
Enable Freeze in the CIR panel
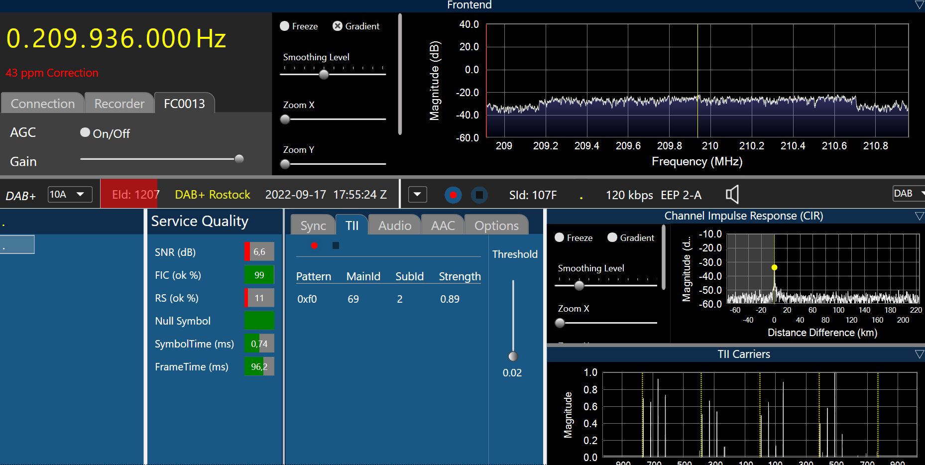(560, 237)
